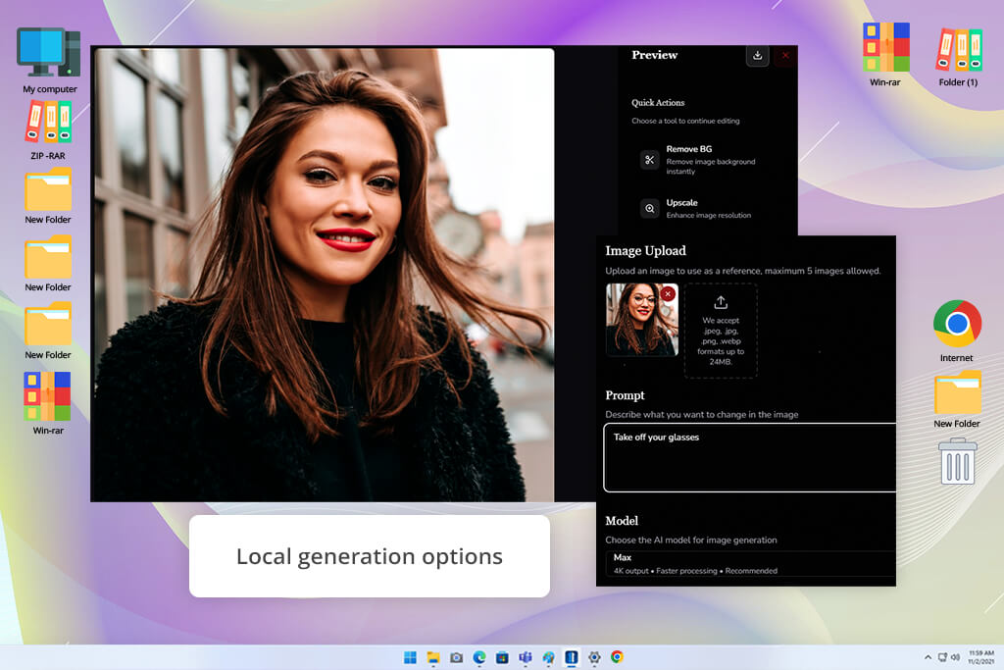
Task: Click the Image Upload heading
Action: (x=645, y=250)
